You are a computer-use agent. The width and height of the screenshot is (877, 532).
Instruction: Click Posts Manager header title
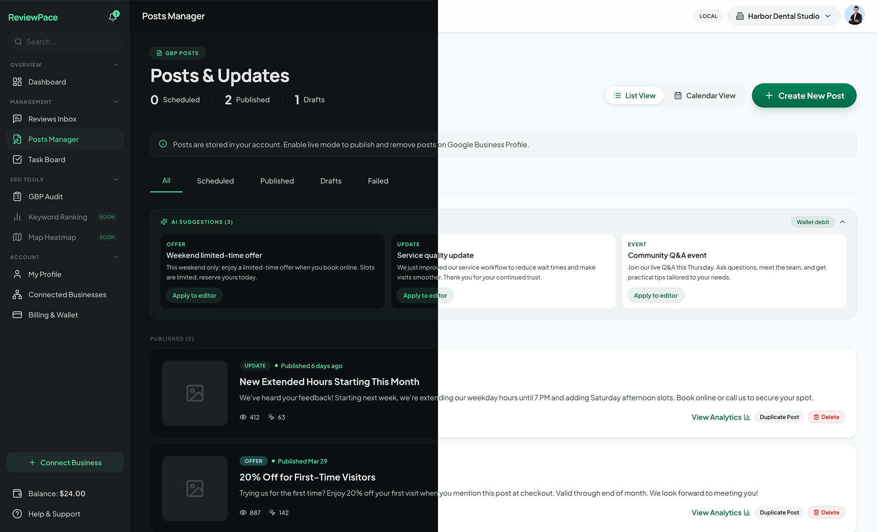pos(174,16)
